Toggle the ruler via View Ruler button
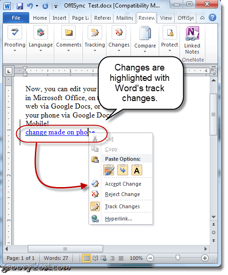The image size is (228, 275). coord(213,72)
